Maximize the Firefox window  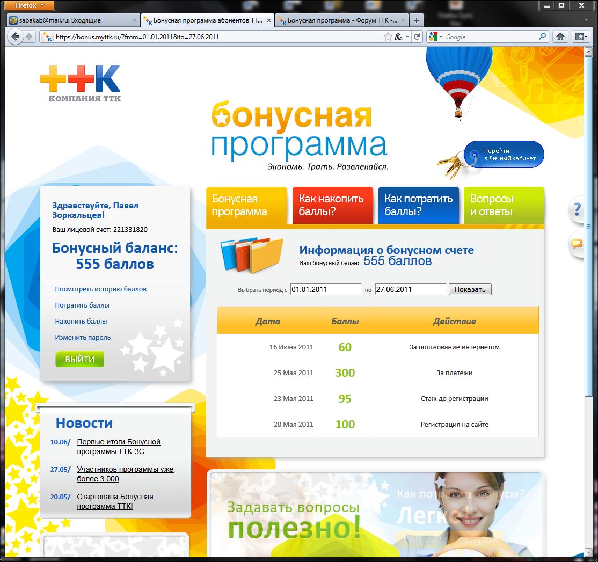(561, 5)
